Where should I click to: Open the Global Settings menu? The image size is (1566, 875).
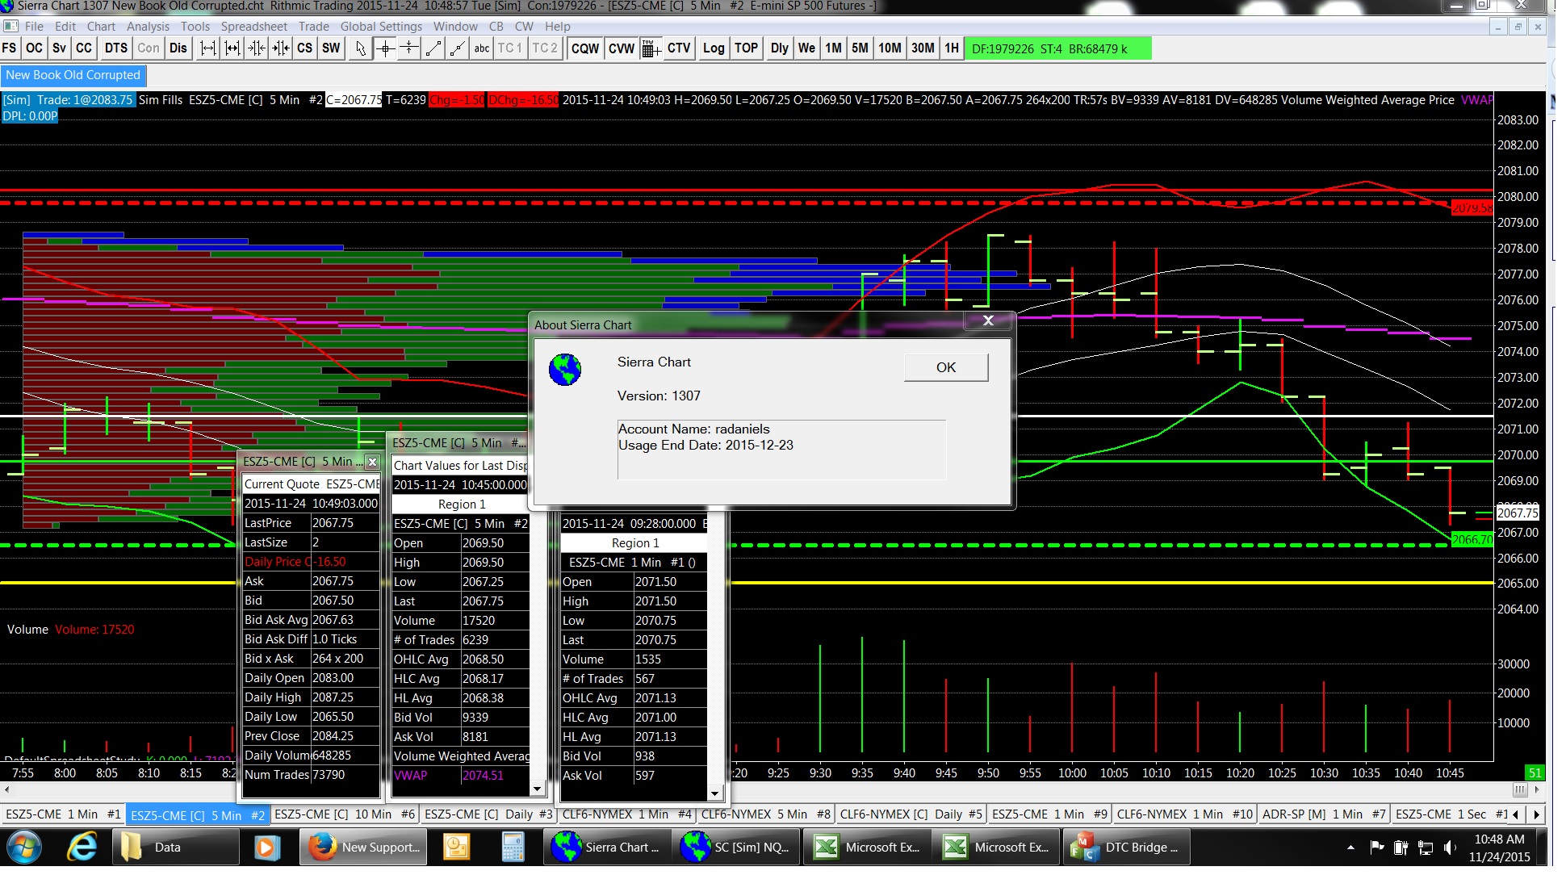point(381,27)
